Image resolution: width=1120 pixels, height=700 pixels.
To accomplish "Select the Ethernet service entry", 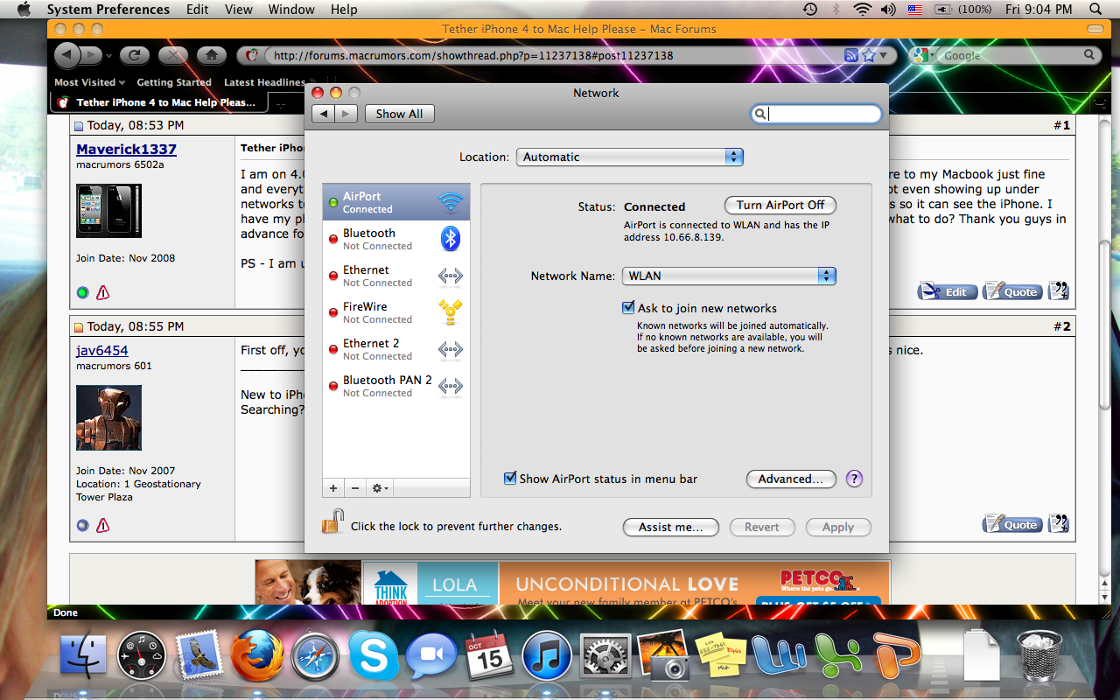I will 396,276.
